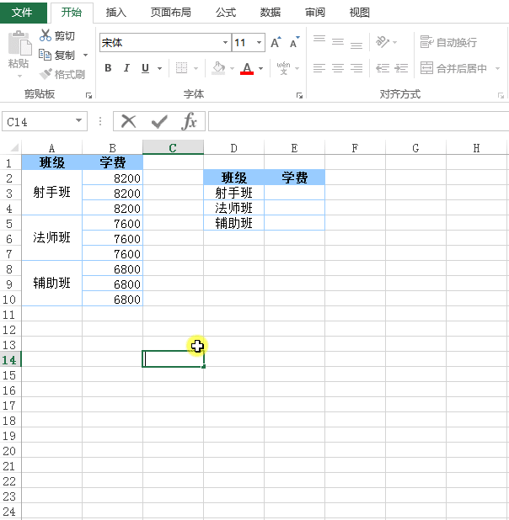Image resolution: width=509 pixels, height=520 pixels.
Task: Switch to the 插入 (Insert) ribbon tab
Action: click(116, 13)
